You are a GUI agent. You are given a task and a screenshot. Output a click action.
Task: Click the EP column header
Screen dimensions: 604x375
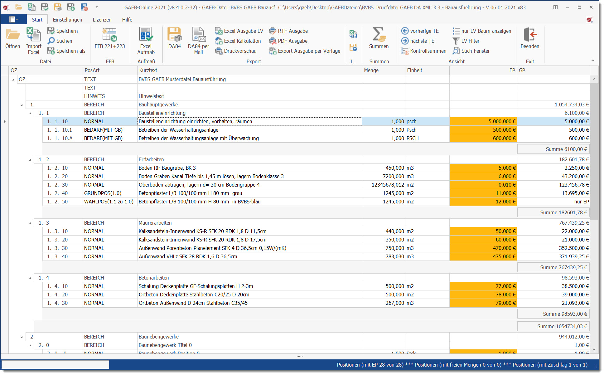pyautogui.click(x=483, y=70)
